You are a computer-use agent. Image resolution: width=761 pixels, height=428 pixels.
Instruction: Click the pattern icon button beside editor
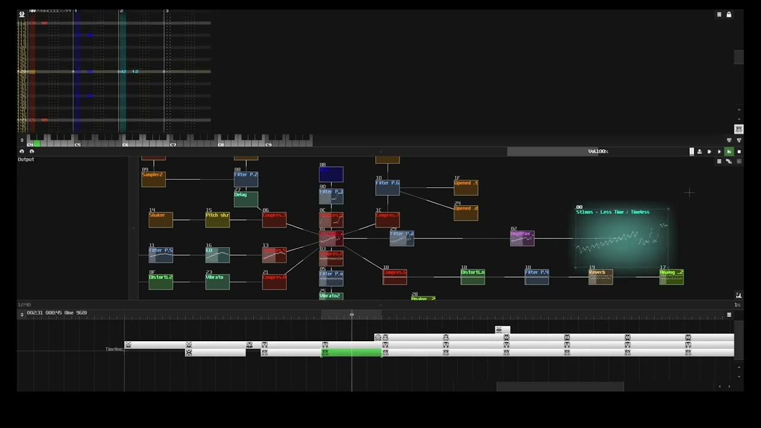[x=738, y=129]
